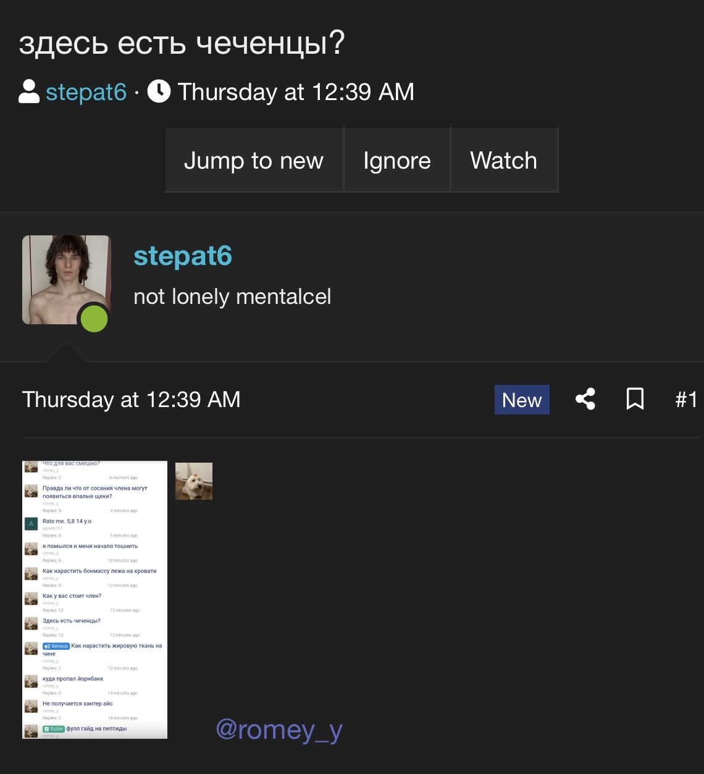Click the green online status indicator dot

click(x=94, y=319)
